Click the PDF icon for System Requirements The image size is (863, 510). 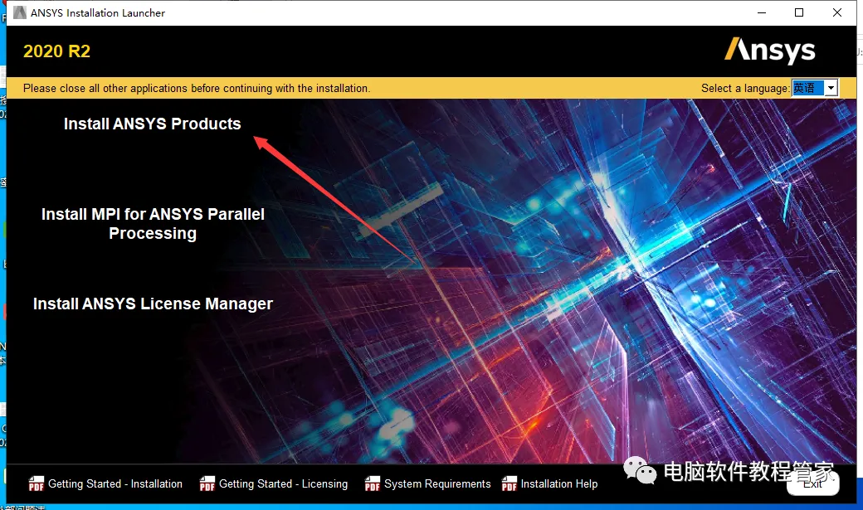pyautogui.click(x=372, y=483)
